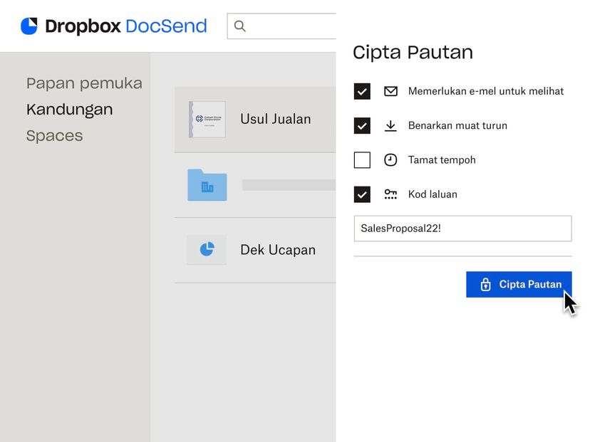Select Kandungan in the sidebar

(69, 110)
